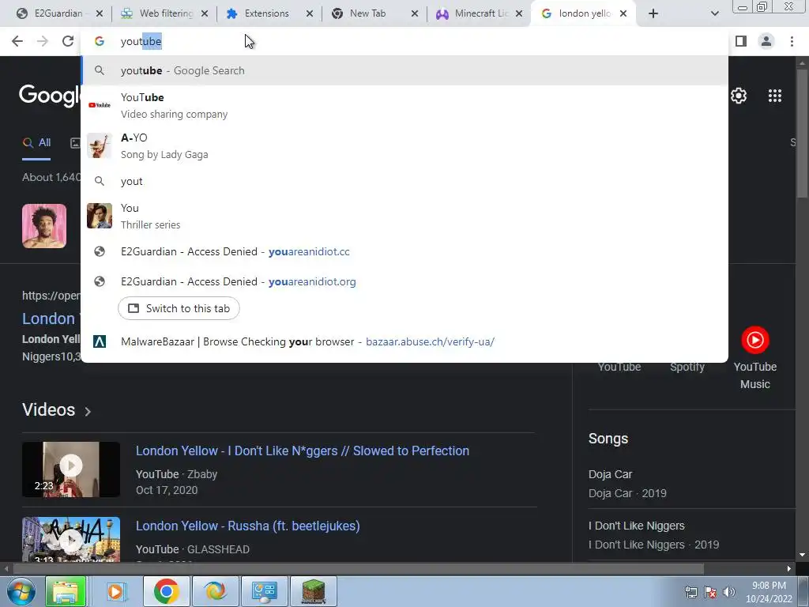
Task: Play the Russha video thumbnail
Action: pyautogui.click(x=71, y=539)
